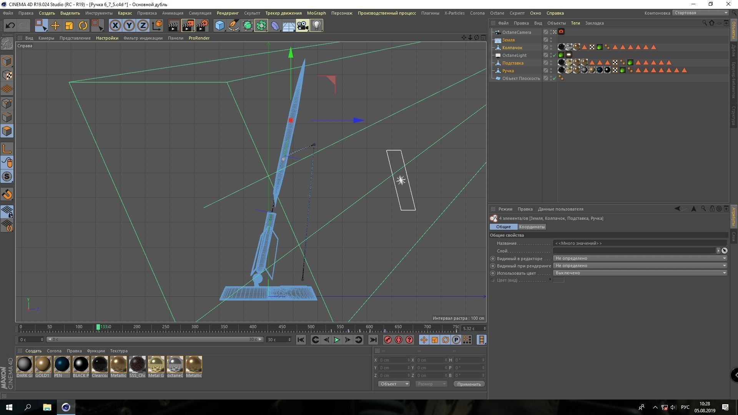Click the green timeline frame marker

tap(98, 327)
